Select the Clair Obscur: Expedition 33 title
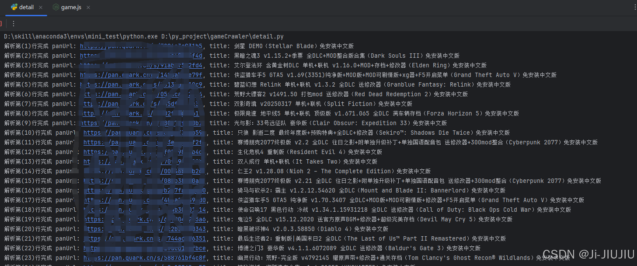This screenshot has width=637, height=266. tap(340, 123)
